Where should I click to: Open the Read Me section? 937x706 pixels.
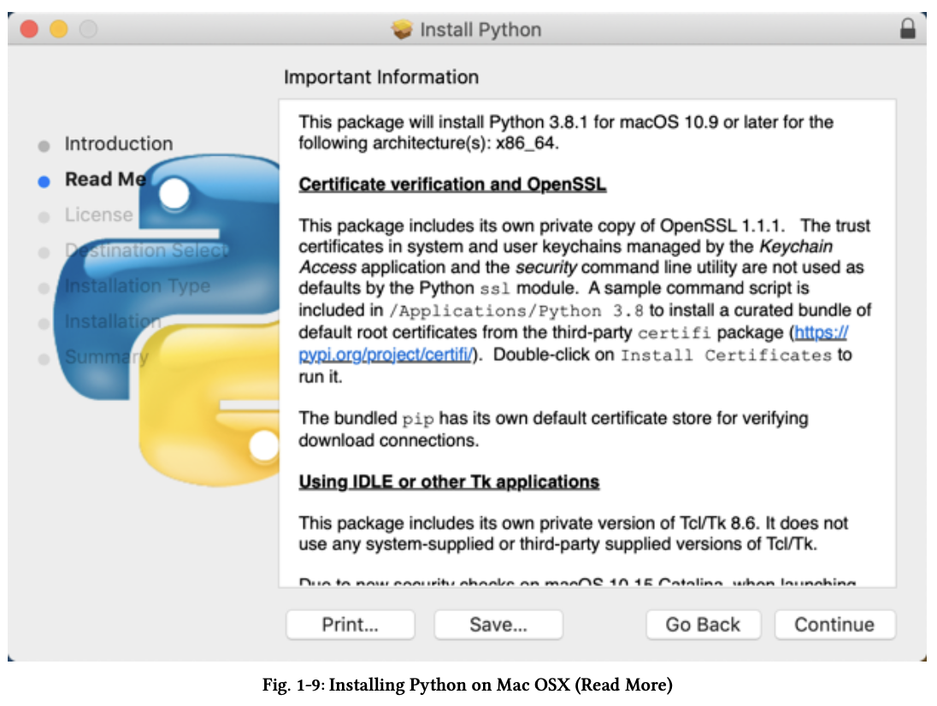(x=103, y=179)
